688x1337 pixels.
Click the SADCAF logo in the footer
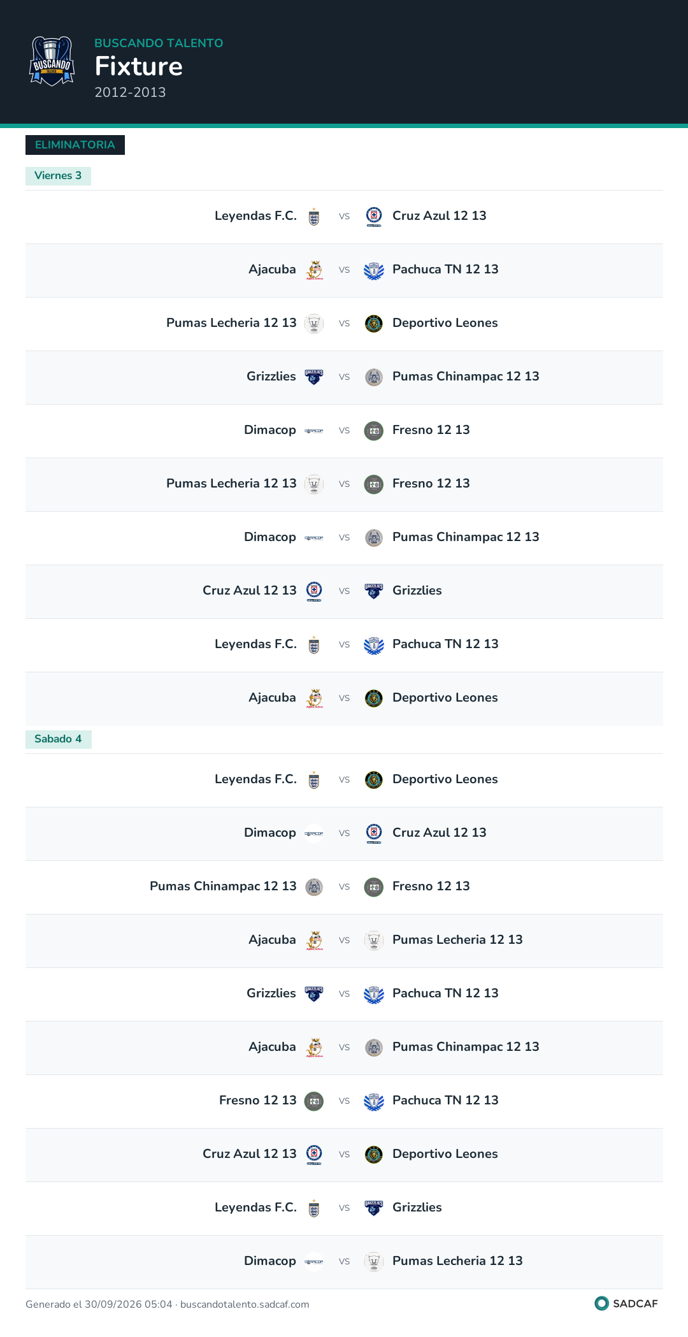click(x=626, y=1303)
